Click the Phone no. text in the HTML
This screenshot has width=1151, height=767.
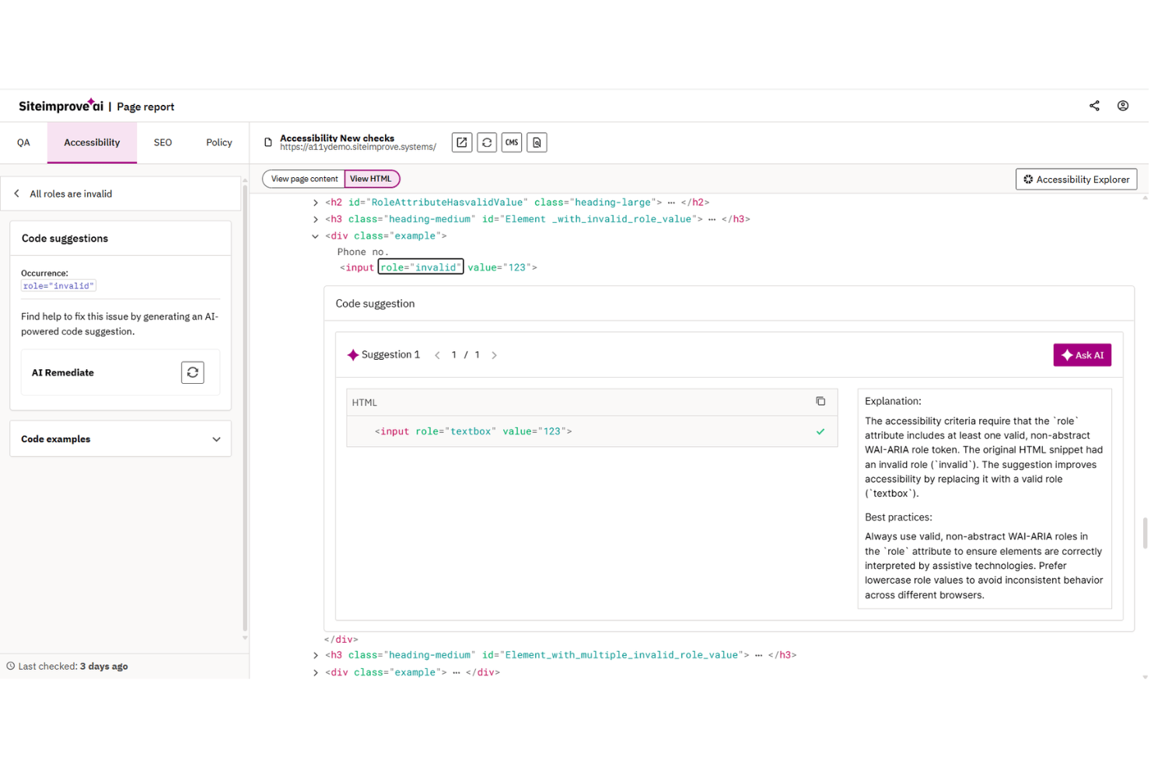(362, 252)
